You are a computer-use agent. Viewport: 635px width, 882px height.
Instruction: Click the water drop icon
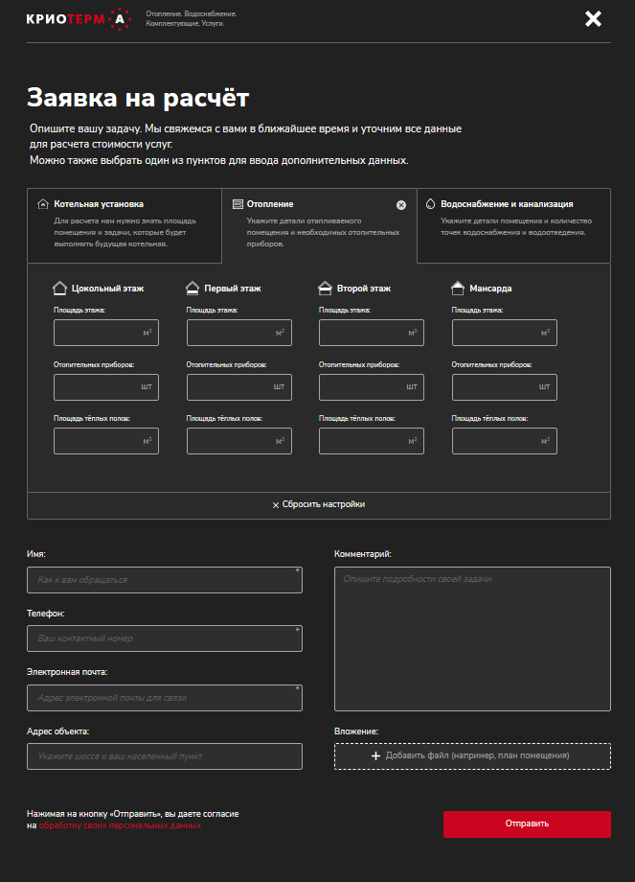tap(430, 204)
